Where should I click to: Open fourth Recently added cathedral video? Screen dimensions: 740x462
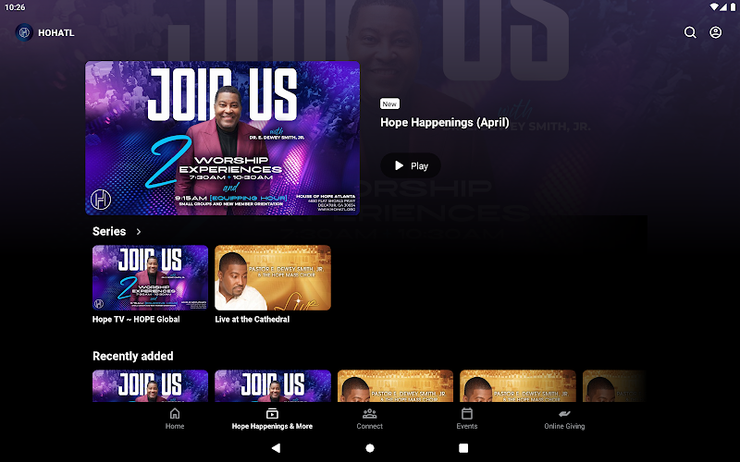coord(518,386)
